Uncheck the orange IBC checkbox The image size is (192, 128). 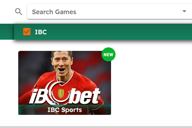pyautogui.click(x=27, y=32)
